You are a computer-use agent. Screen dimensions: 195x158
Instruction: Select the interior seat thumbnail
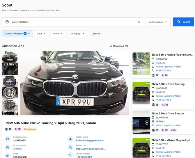click(x=10, y=69)
